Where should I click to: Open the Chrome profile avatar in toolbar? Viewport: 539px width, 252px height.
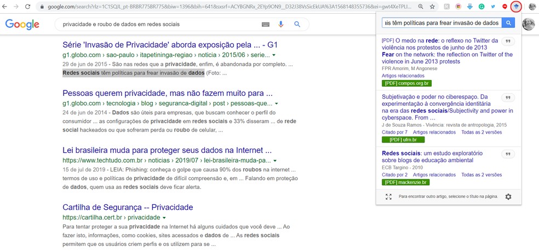[532, 7]
